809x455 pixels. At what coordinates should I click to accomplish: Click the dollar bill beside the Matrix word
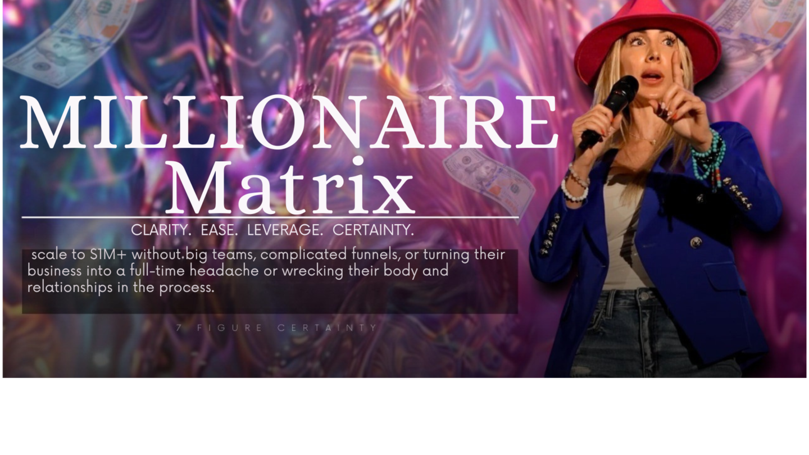coord(489,183)
